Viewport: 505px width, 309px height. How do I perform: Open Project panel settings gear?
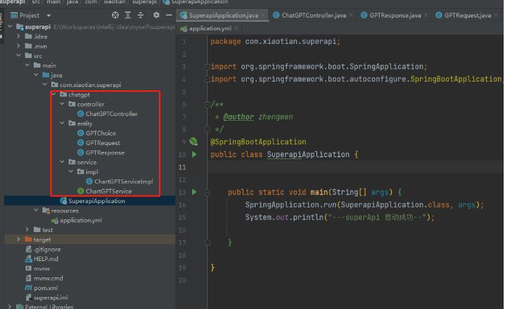[156, 15]
